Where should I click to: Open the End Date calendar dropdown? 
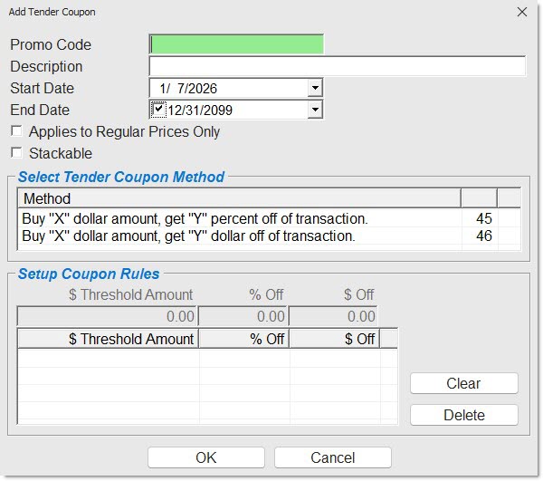pyautogui.click(x=315, y=110)
